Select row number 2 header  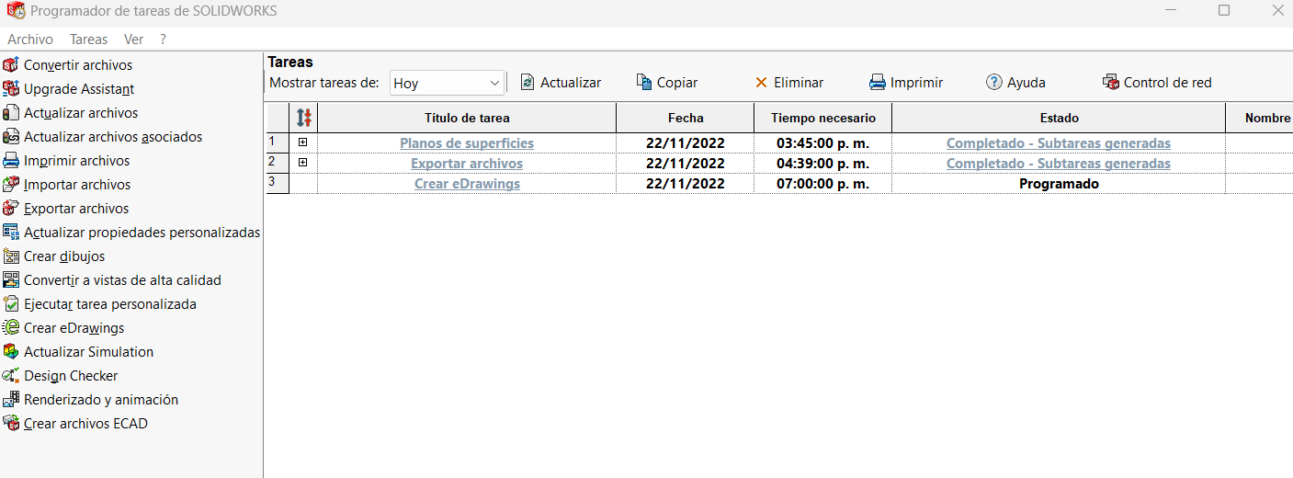tap(278, 163)
